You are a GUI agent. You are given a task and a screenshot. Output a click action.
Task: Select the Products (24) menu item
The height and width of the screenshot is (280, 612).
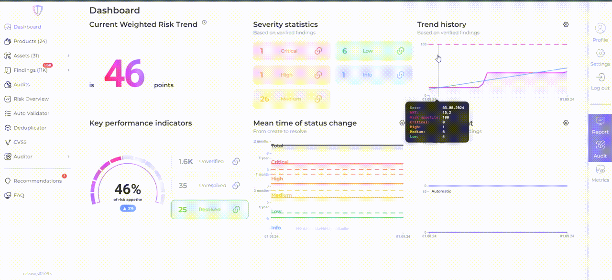pos(30,41)
